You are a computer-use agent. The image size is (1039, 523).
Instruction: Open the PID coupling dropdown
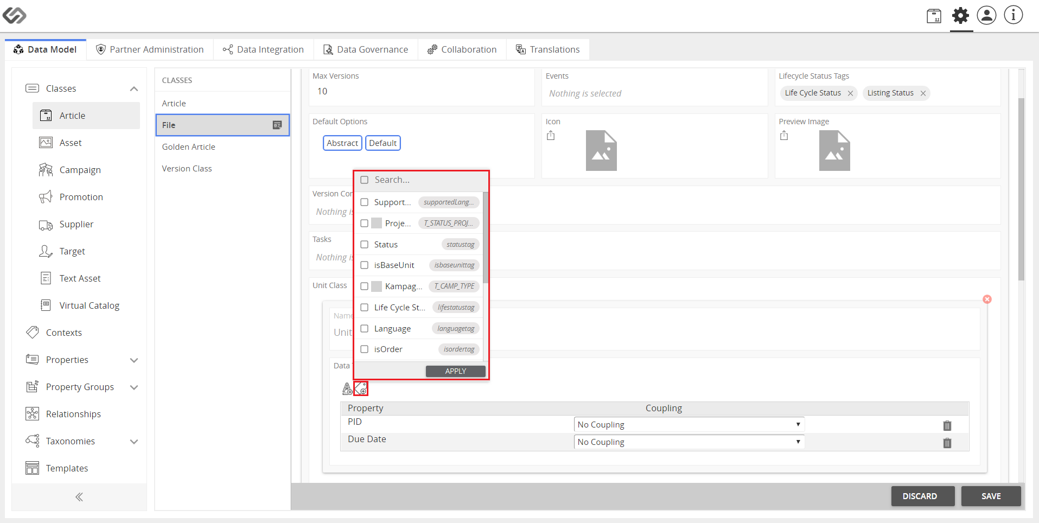689,424
